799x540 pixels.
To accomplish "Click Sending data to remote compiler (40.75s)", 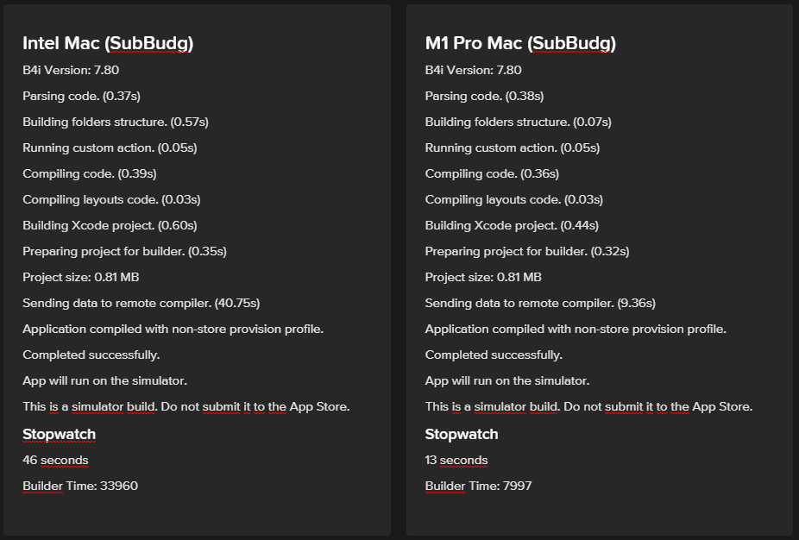I will [141, 303].
